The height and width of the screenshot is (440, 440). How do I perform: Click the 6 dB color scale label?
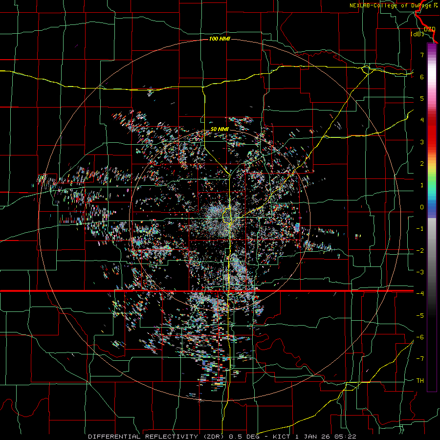point(422,77)
